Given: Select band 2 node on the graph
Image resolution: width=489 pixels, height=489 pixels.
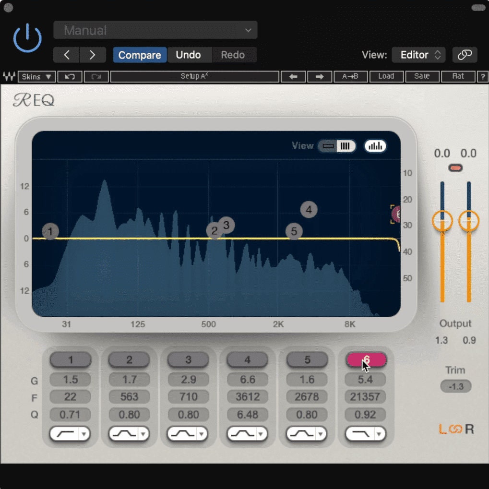Looking at the screenshot, I should click(x=214, y=231).
